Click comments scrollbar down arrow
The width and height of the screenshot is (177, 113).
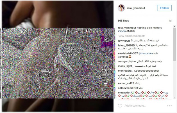click(x=174, y=98)
